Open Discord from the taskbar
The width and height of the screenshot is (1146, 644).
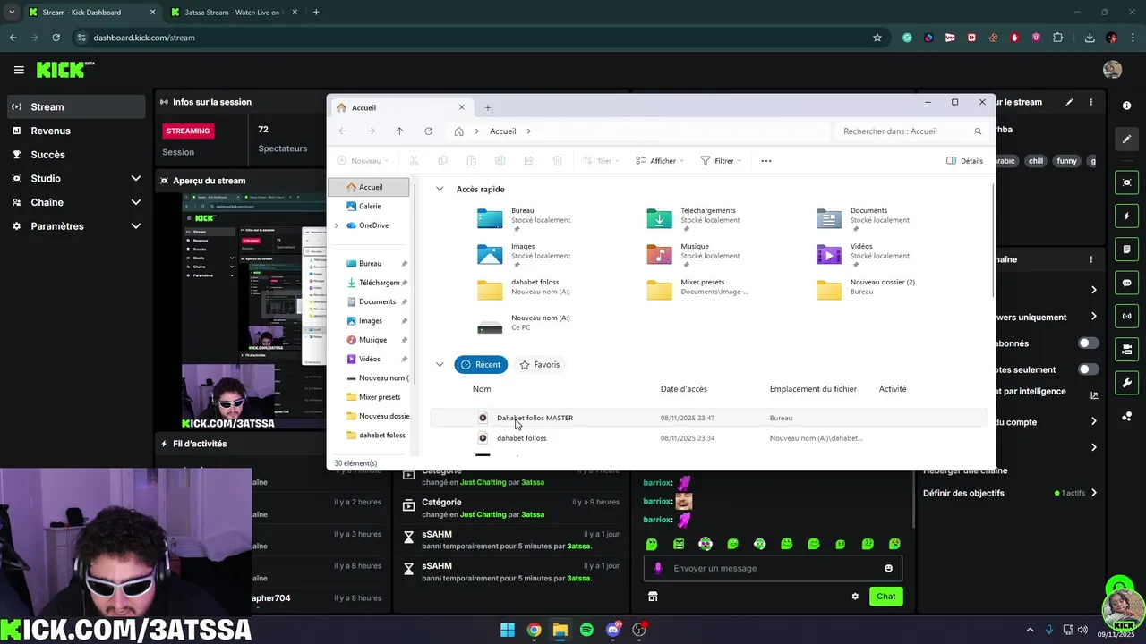613,630
